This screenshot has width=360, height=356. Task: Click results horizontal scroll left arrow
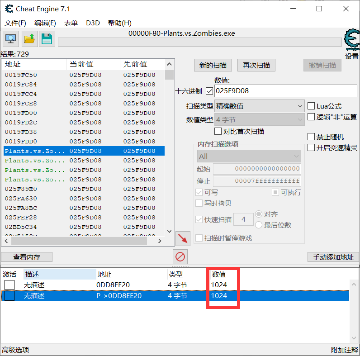click(x=6, y=241)
